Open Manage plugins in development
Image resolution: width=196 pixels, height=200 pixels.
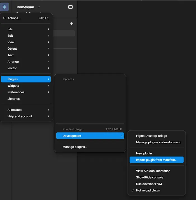coord(158,142)
